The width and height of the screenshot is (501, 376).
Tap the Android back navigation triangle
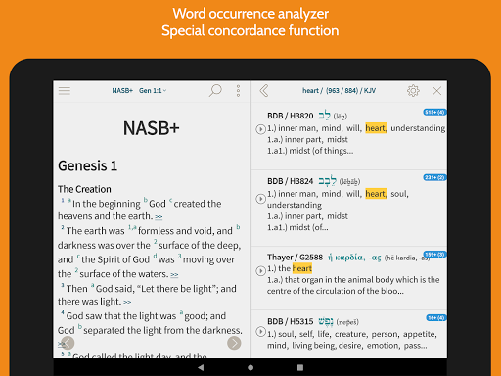coord(201,367)
